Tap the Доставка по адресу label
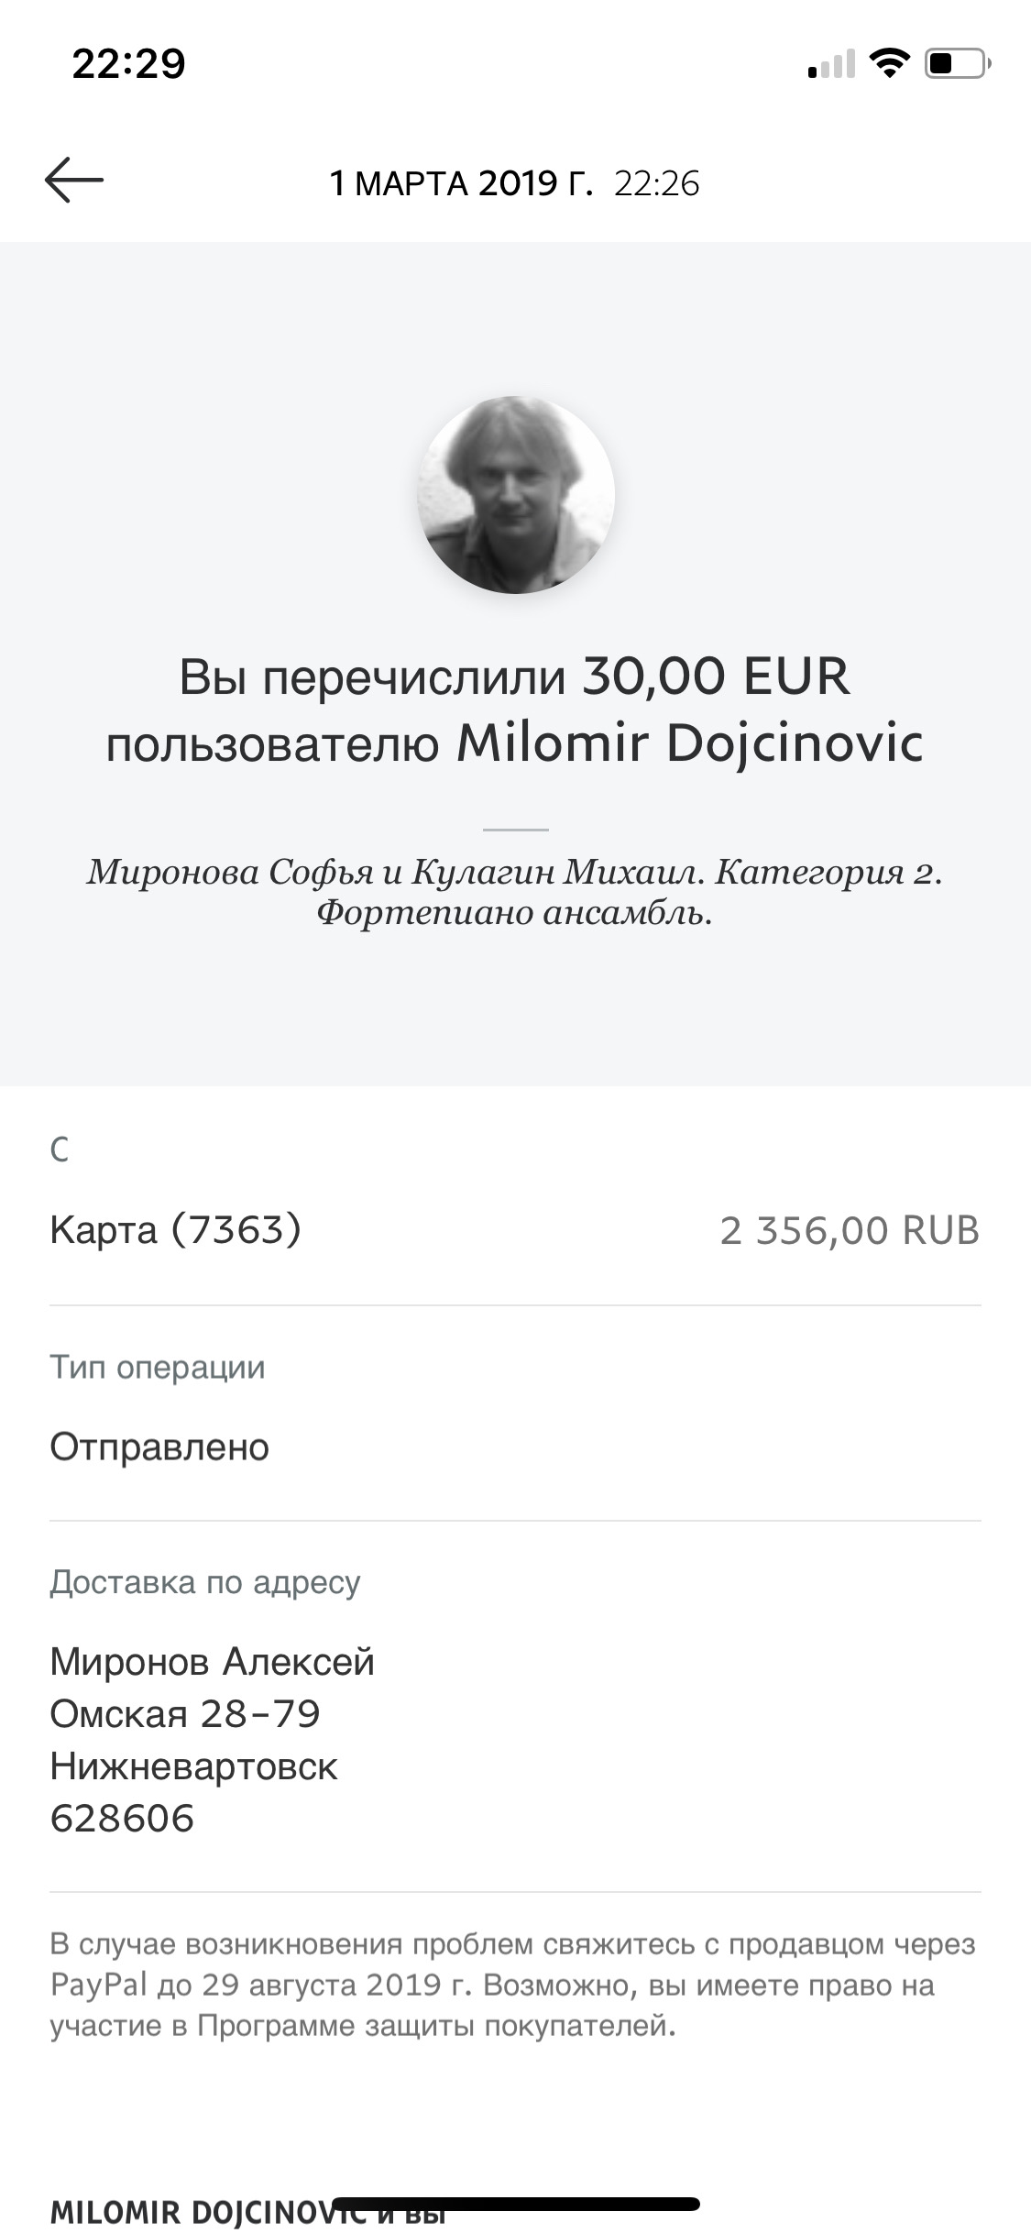This screenshot has width=1031, height=2233. pyautogui.click(x=205, y=1582)
